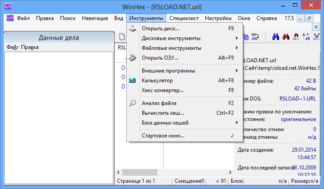Click the 17.5 version number in menu bar
This screenshot has width=324, height=189.
[x=289, y=18]
